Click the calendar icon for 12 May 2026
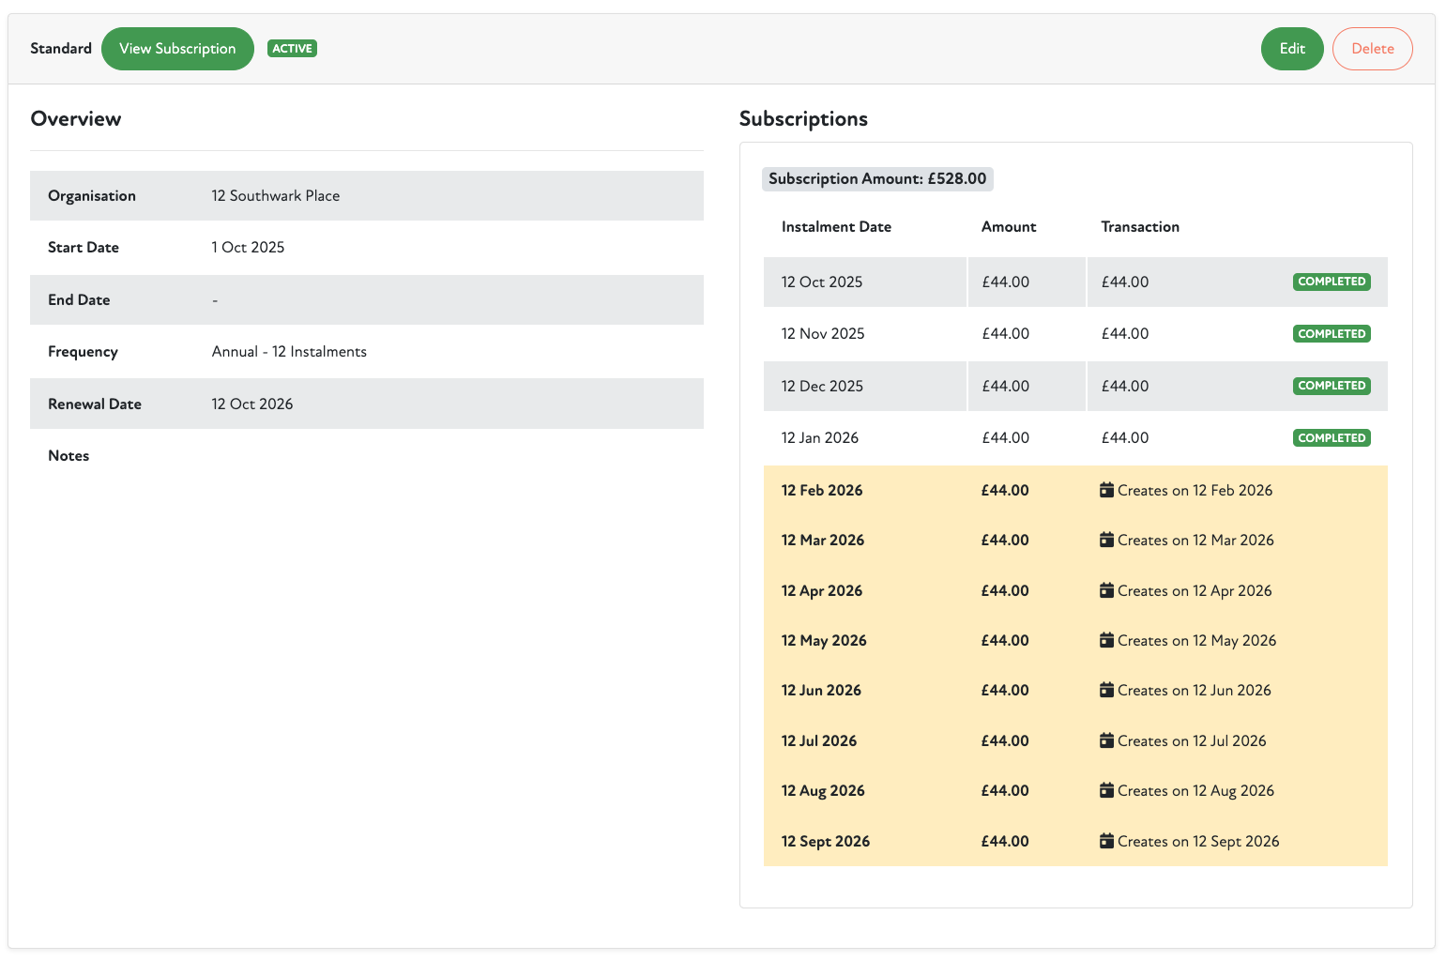 click(1106, 640)
